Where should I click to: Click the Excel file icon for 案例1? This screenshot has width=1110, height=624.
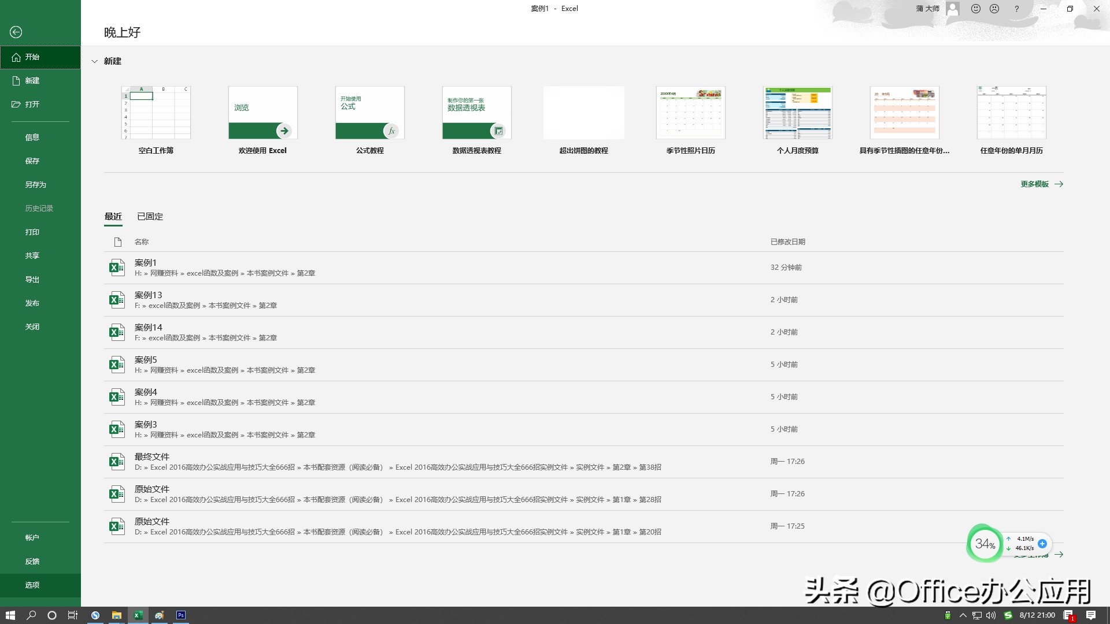click(x=117, y=268)
